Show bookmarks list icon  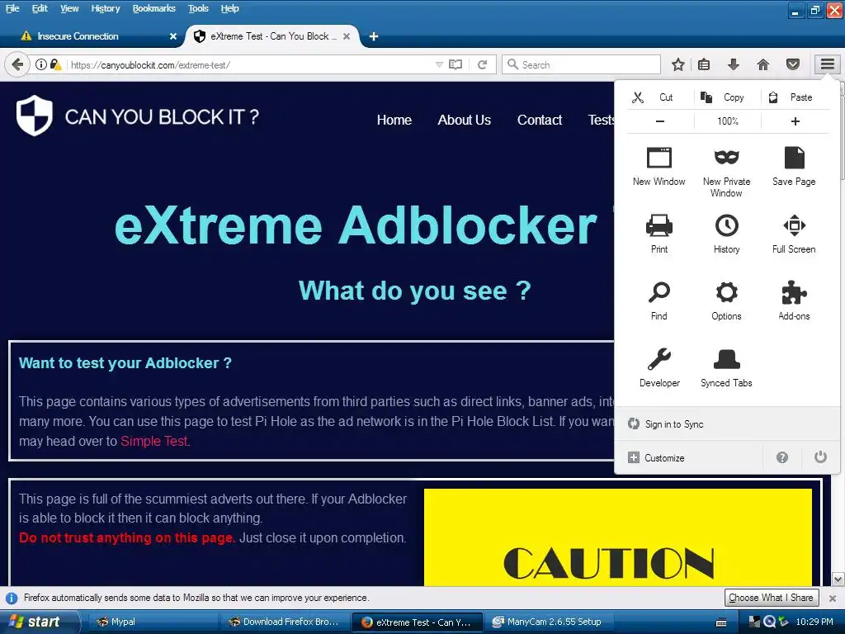coord(704,64)
